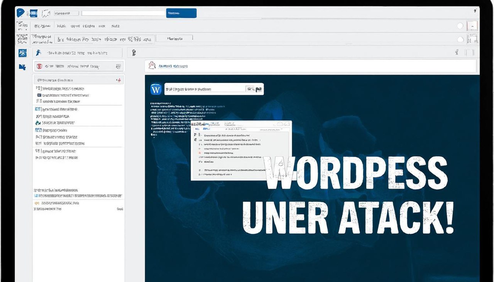Screen dimensions: 494x282
Task: Open the underlined blue link above the banner
Action: click(173, 66)
